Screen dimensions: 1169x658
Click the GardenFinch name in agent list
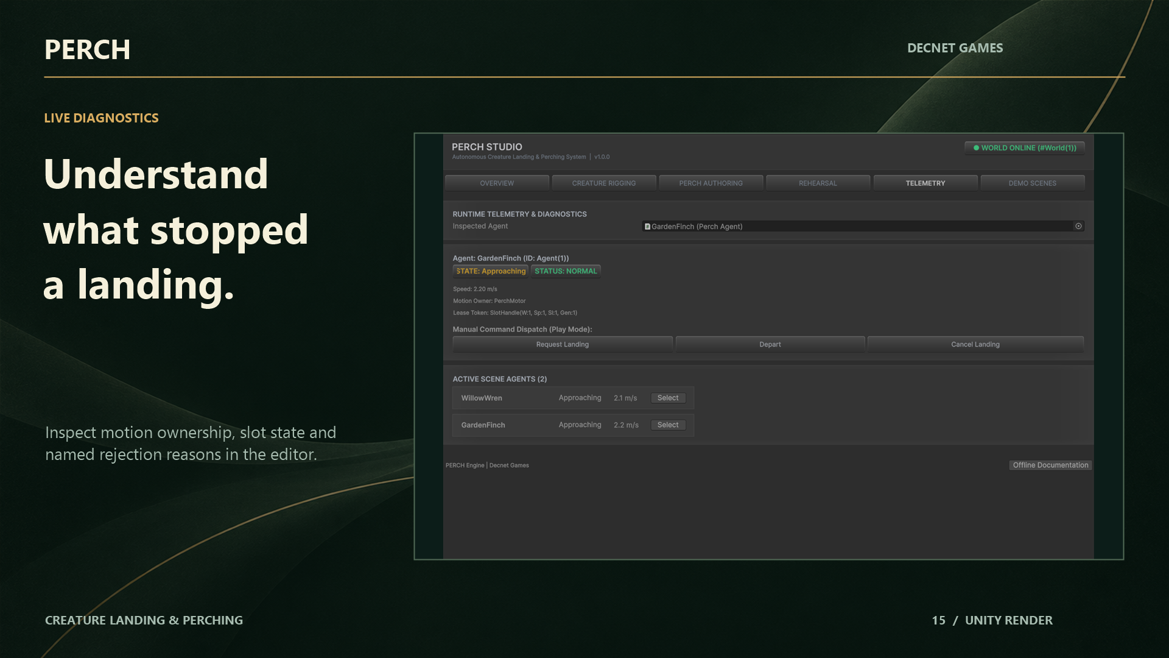(x=483, y=425)
